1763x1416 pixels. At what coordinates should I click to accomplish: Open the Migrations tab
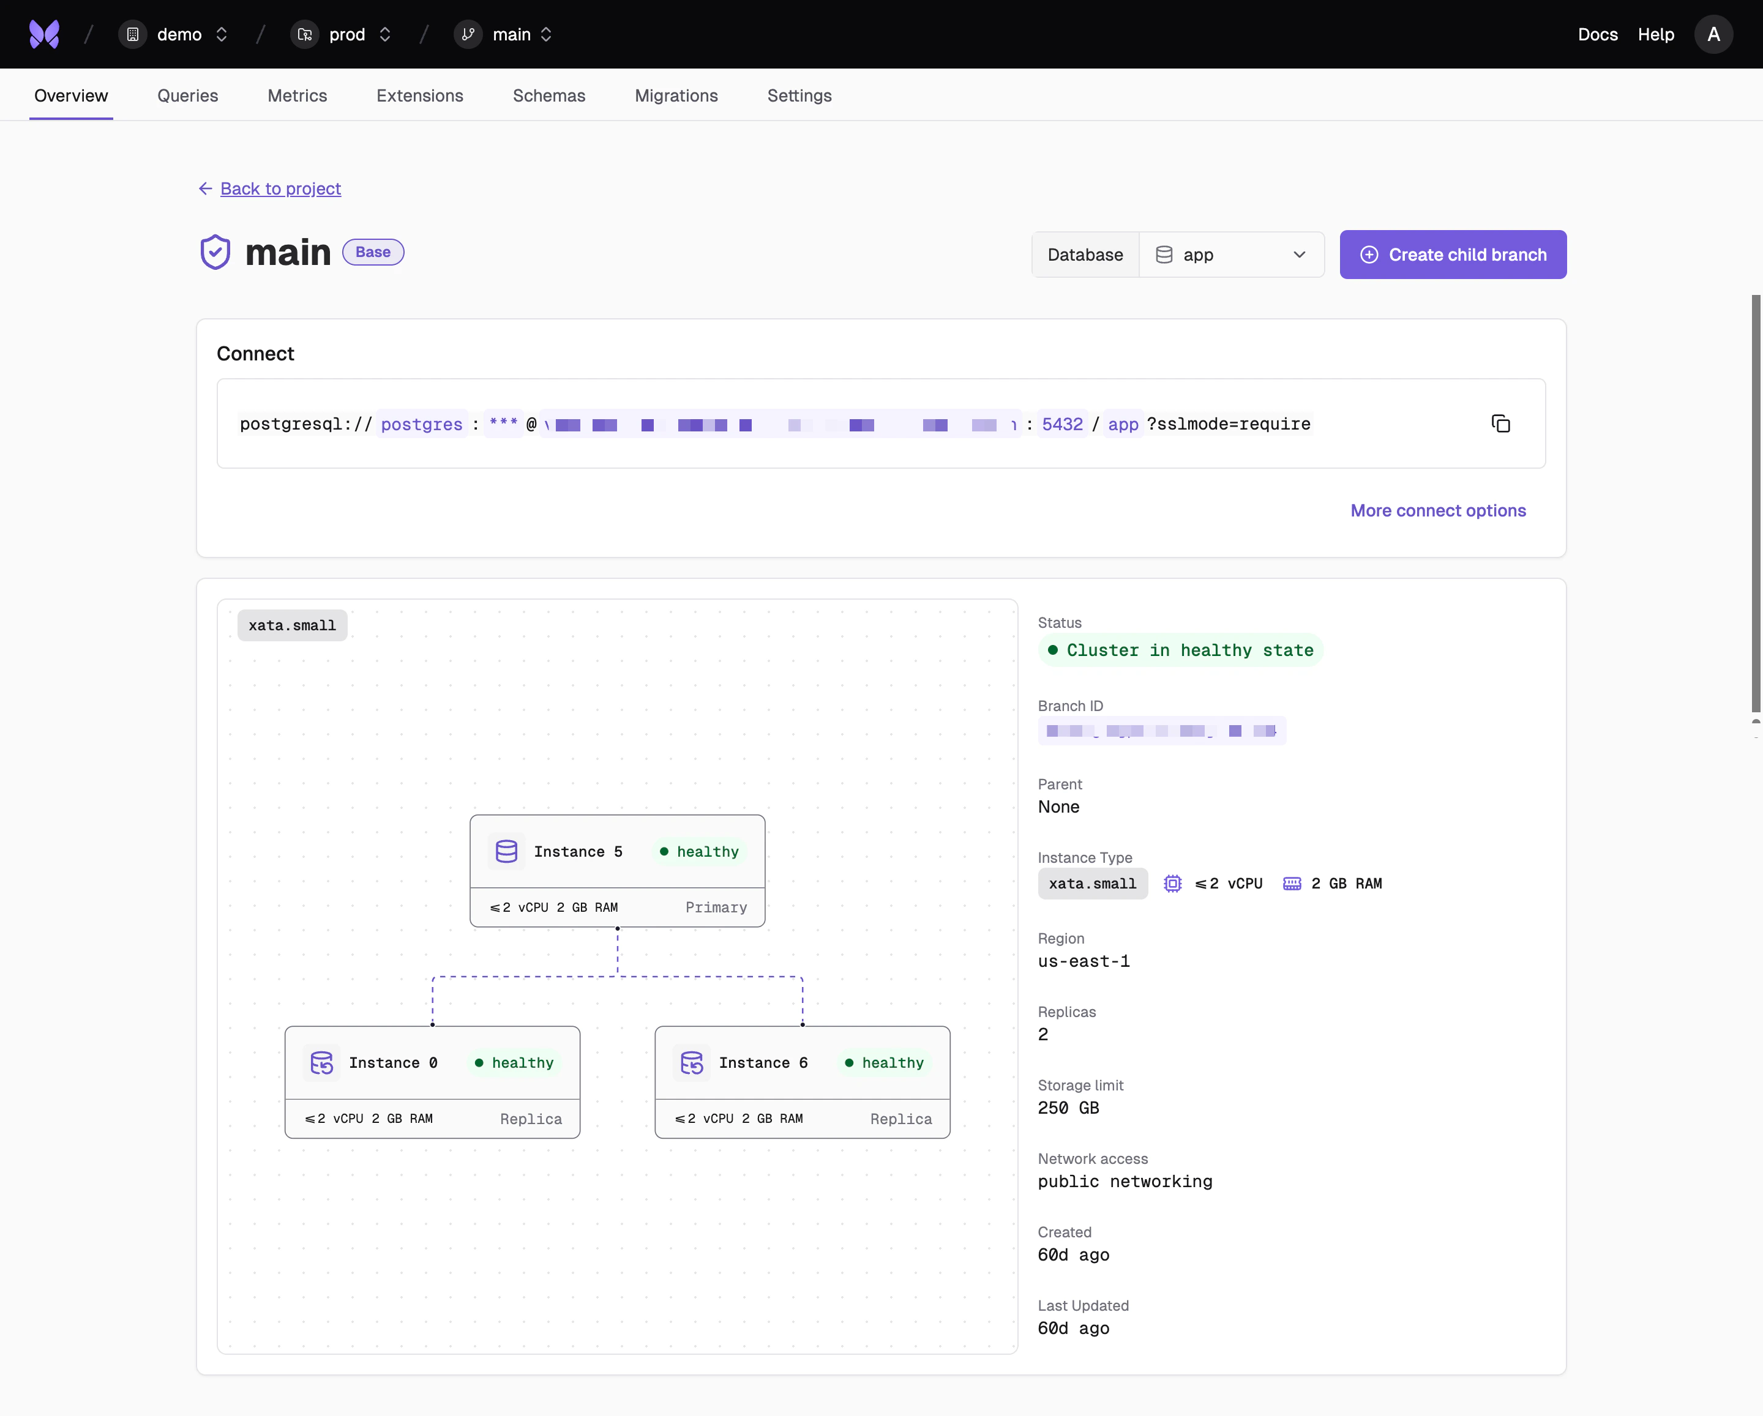click(x=676, y=95)
